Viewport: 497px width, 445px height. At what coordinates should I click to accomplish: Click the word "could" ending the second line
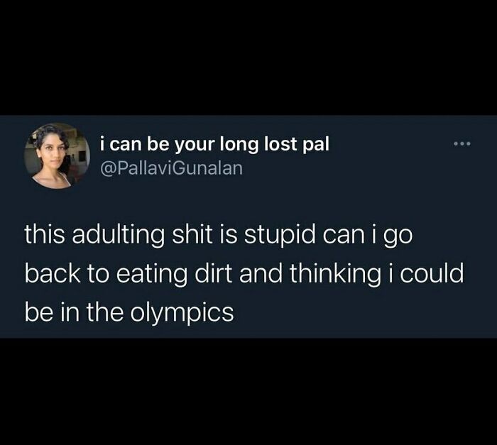click(432, 273)
